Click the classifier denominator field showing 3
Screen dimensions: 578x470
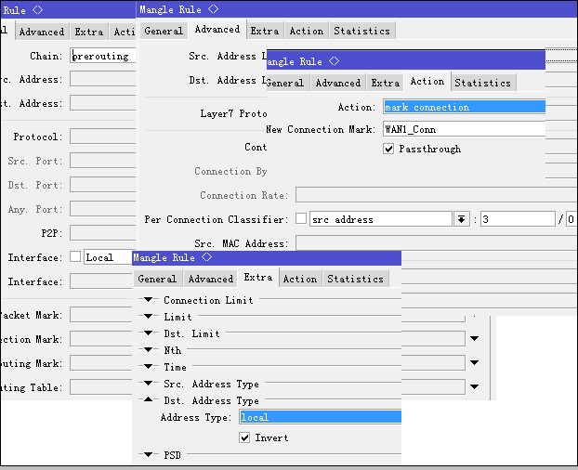click(518, 219)
